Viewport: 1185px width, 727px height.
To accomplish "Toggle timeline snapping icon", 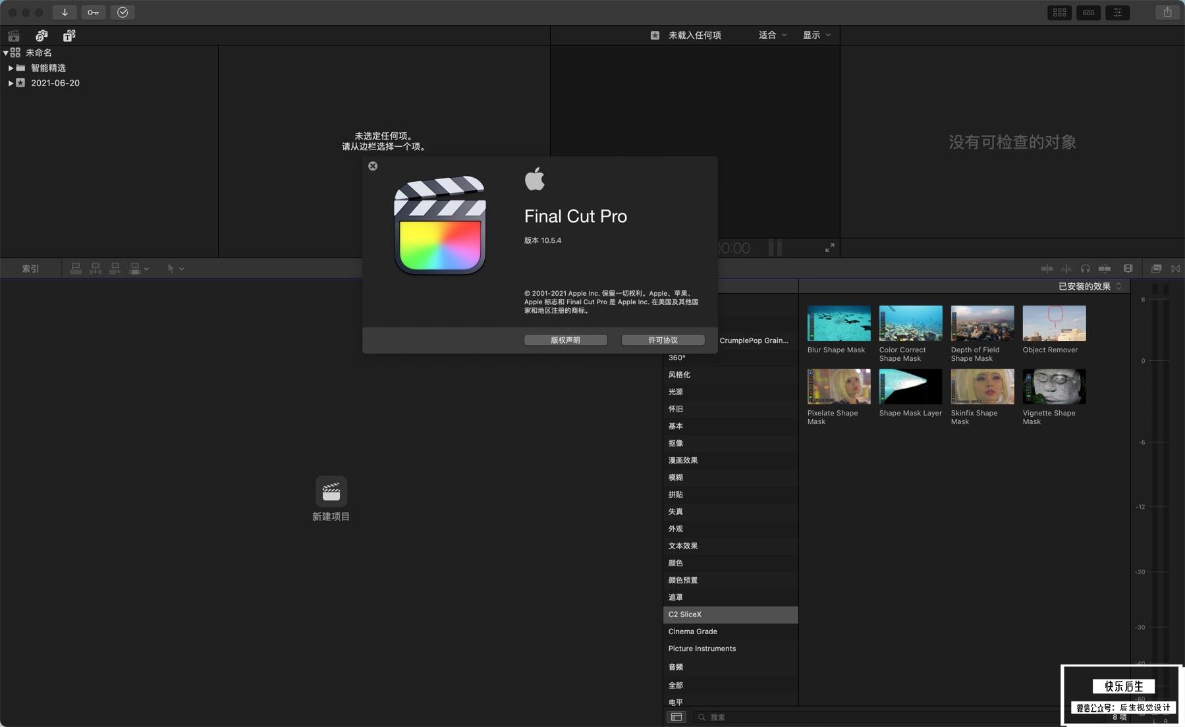I will coord(1105,269).
